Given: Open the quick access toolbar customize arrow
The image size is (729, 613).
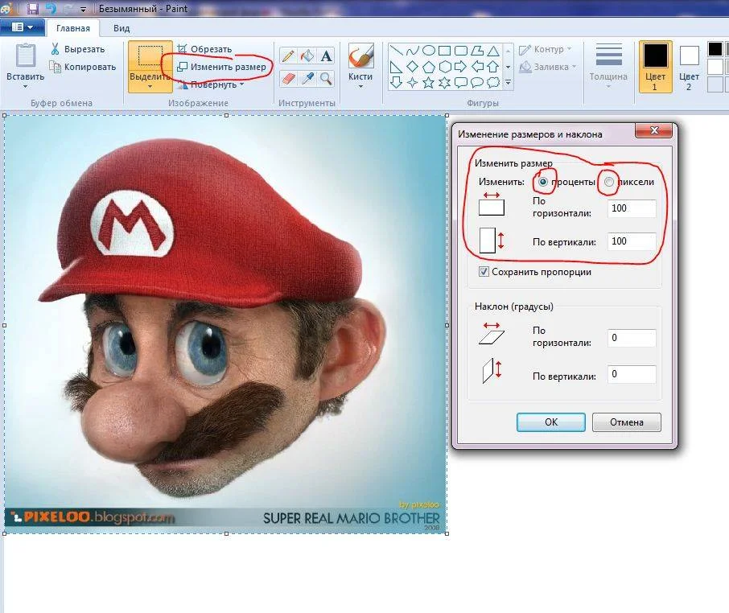Looking at the screenshot, I should click(x=83, y=9).
